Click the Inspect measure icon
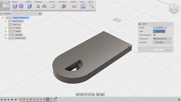181x102 pixels. (74, 6)
